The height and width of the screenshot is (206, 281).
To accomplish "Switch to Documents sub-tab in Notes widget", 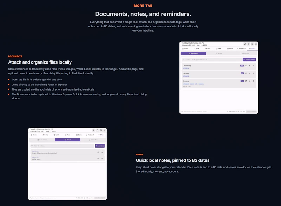I will (x=42, y=140).
